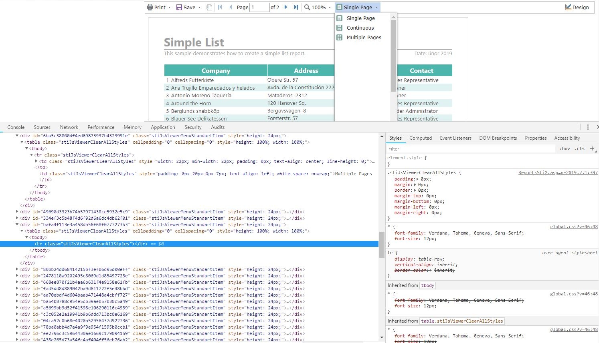Select the Properties pane tab
The image size is (599, 343).
[536, 138]
